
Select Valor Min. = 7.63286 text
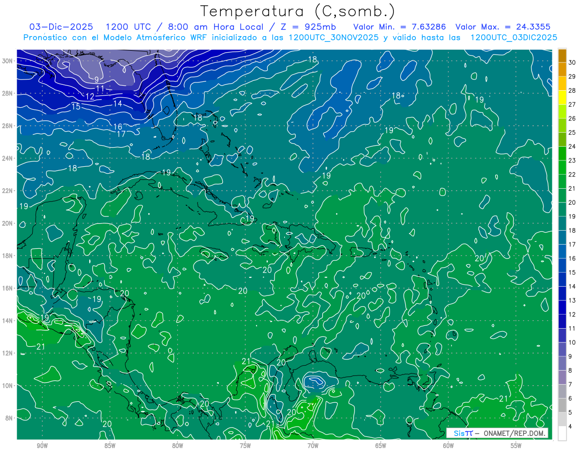tap(399, 27)
